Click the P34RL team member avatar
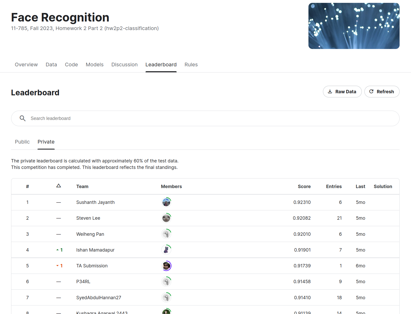411x314 pixels. click(166, 282)
